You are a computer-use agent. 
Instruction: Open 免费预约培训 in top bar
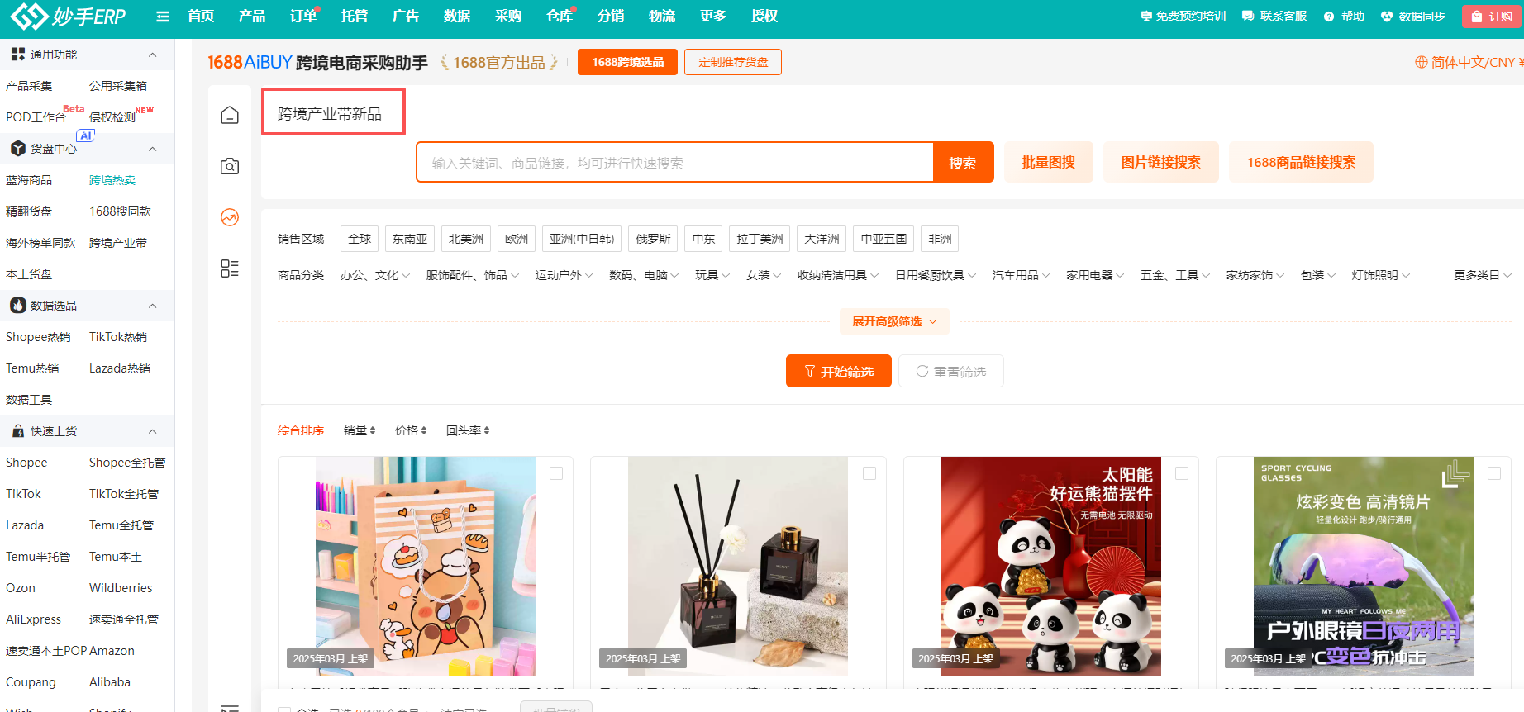(1183, 17)
